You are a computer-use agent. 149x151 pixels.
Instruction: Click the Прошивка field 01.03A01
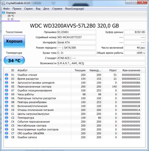[77, 32]
